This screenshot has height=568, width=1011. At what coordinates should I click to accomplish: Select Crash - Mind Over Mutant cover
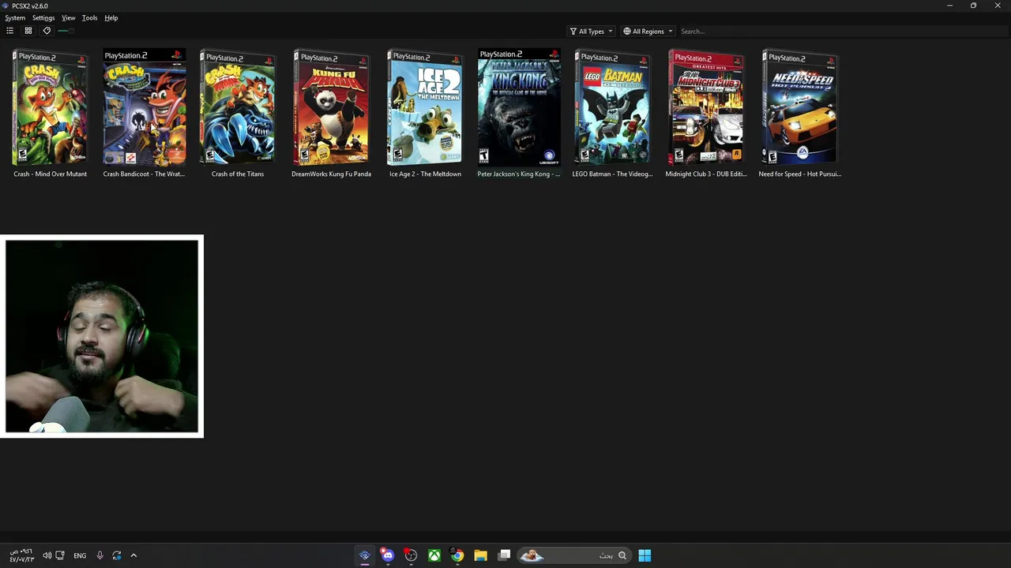(50, 107)
